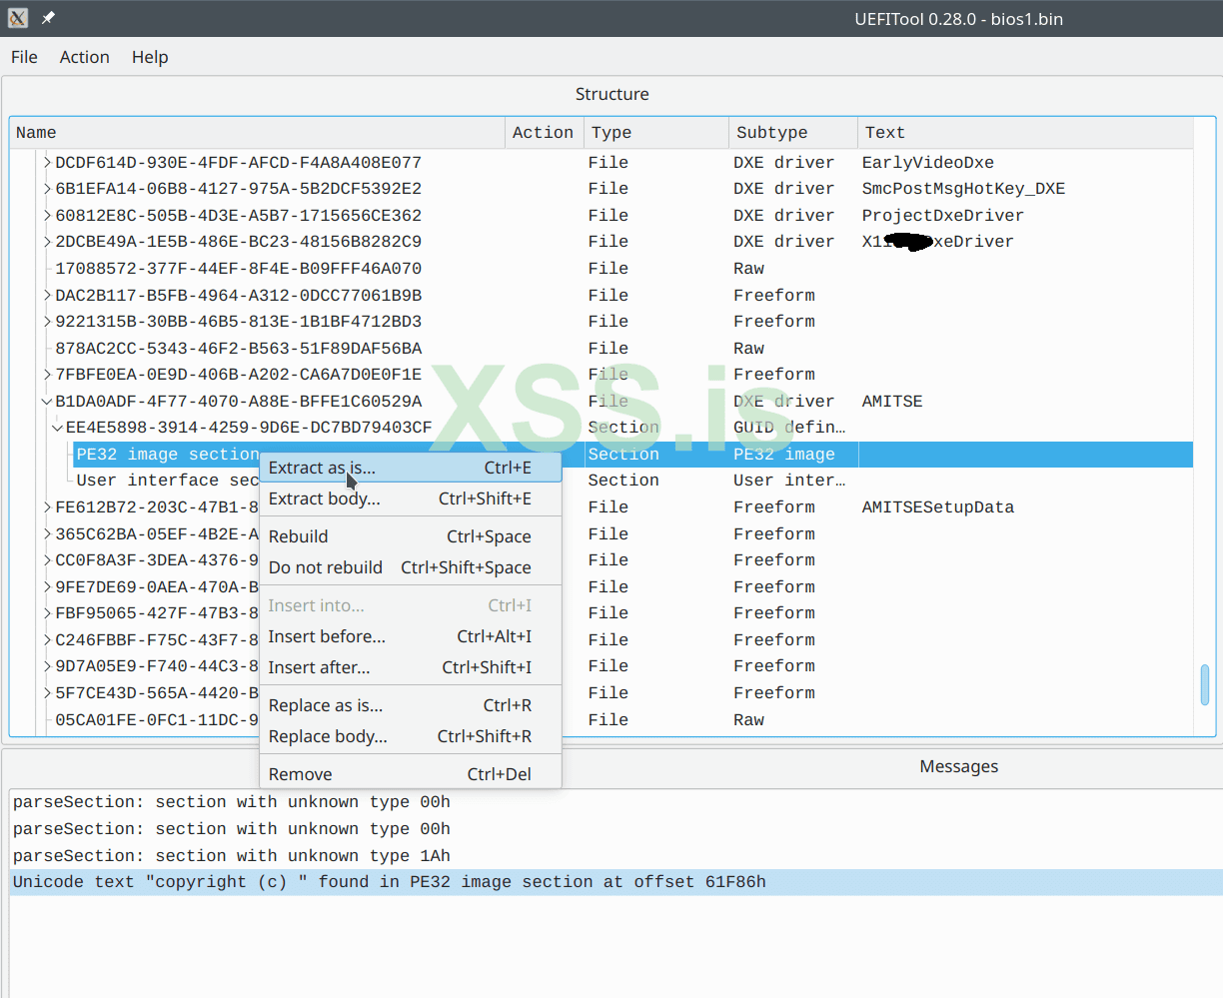Click the ProjectDxeDriver text cell
This screenshot has width=1223, height=998.
click(x=942, y=215)
